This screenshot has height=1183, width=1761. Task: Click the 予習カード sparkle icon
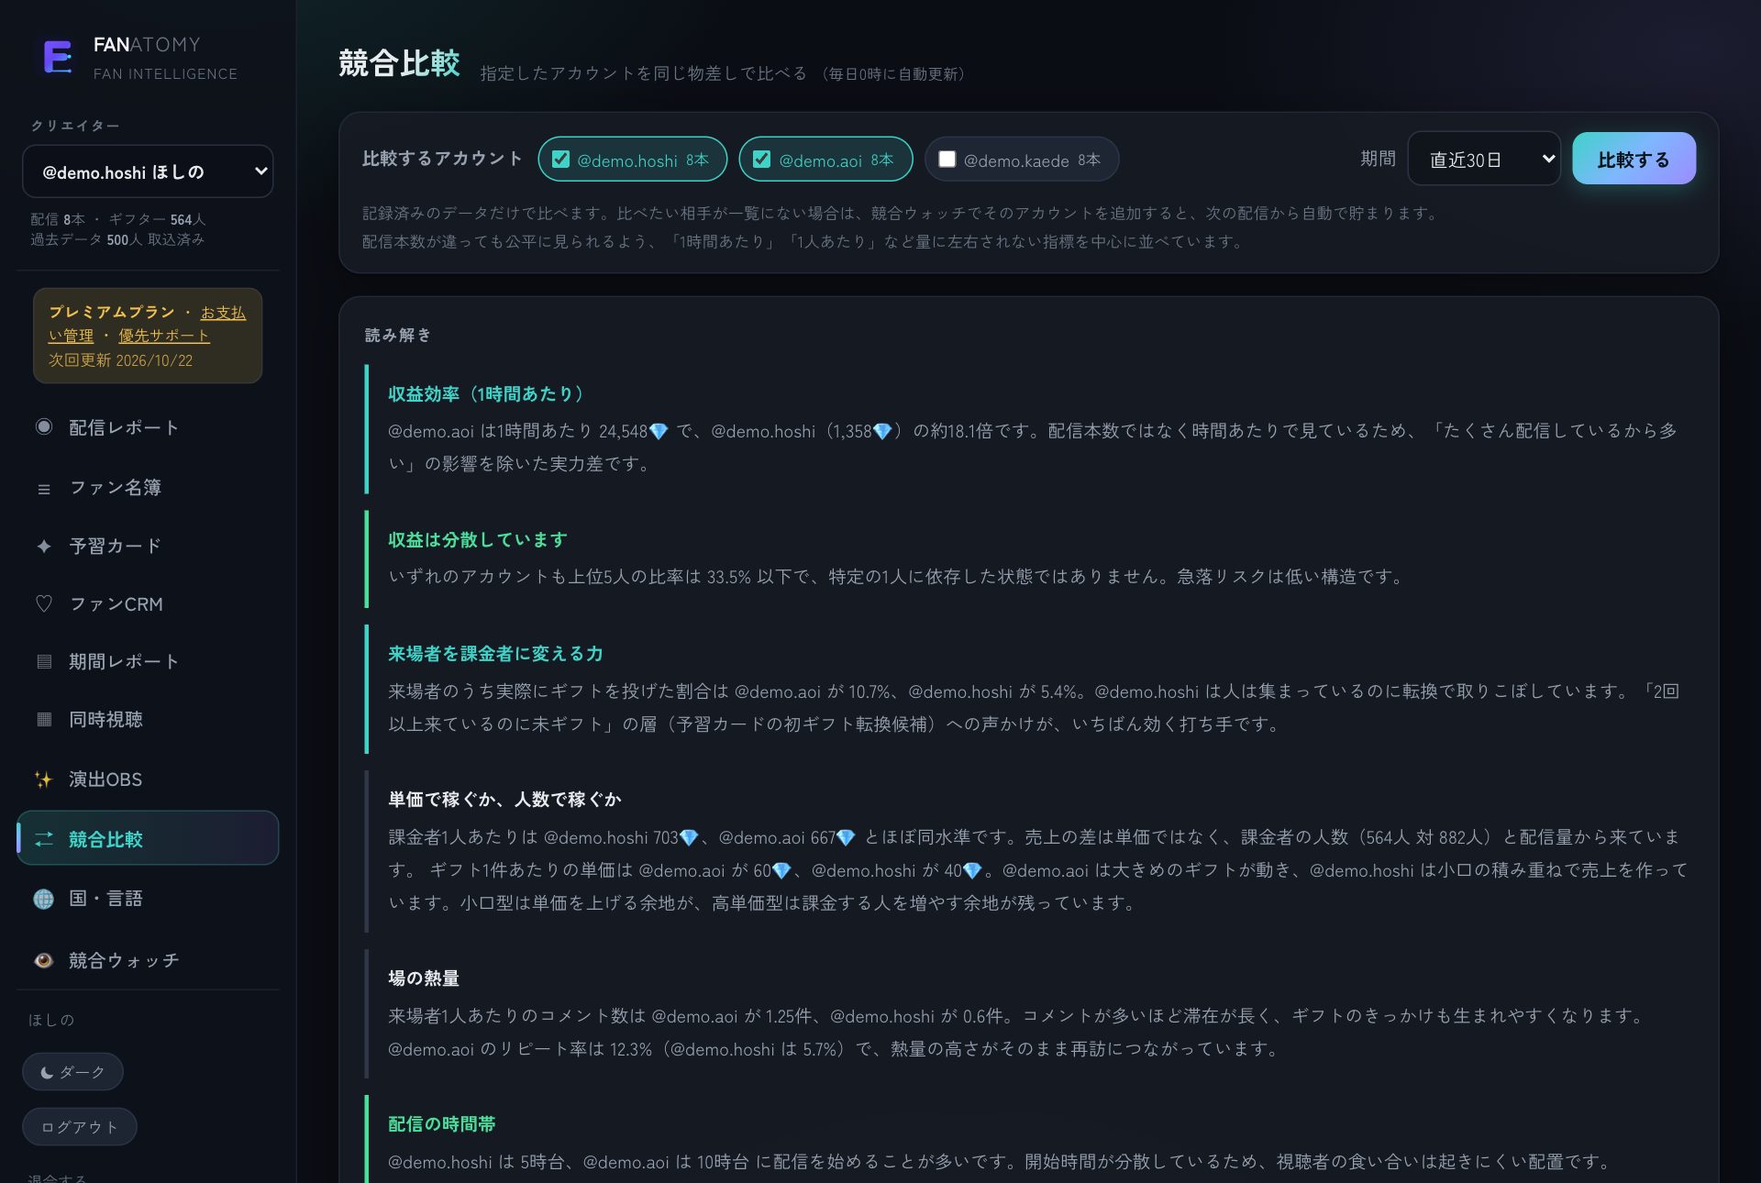pos(43,547)
